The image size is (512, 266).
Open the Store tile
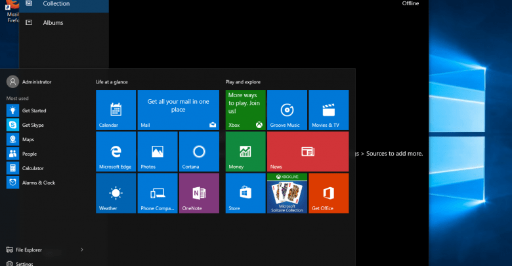[x=245, y=193]
